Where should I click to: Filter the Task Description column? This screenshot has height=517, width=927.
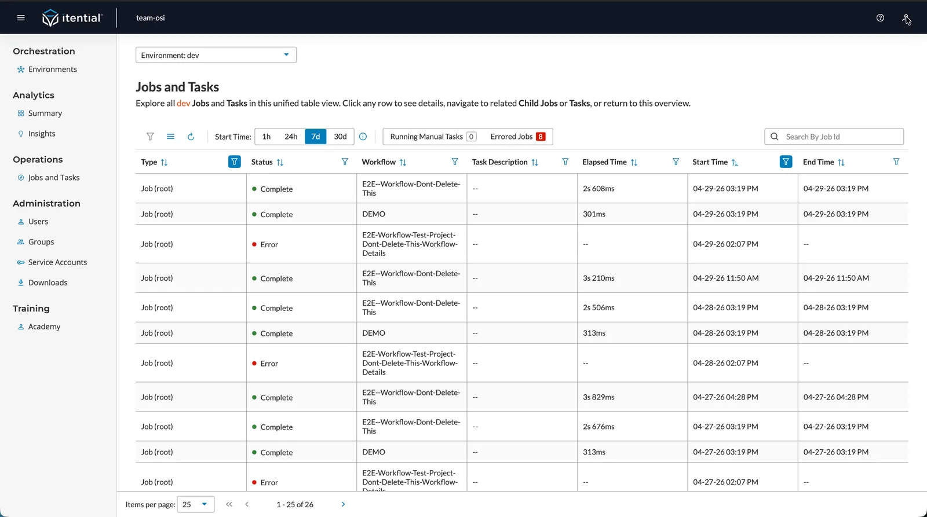565,162
